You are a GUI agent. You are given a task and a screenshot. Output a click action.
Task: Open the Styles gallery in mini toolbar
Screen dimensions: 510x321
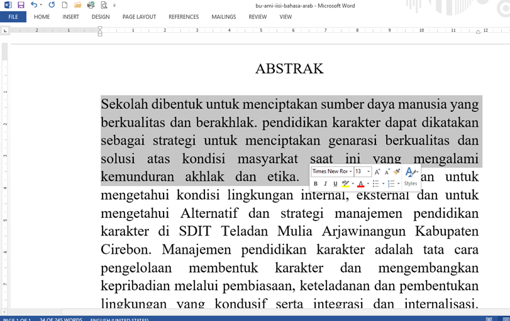point(411,177)
